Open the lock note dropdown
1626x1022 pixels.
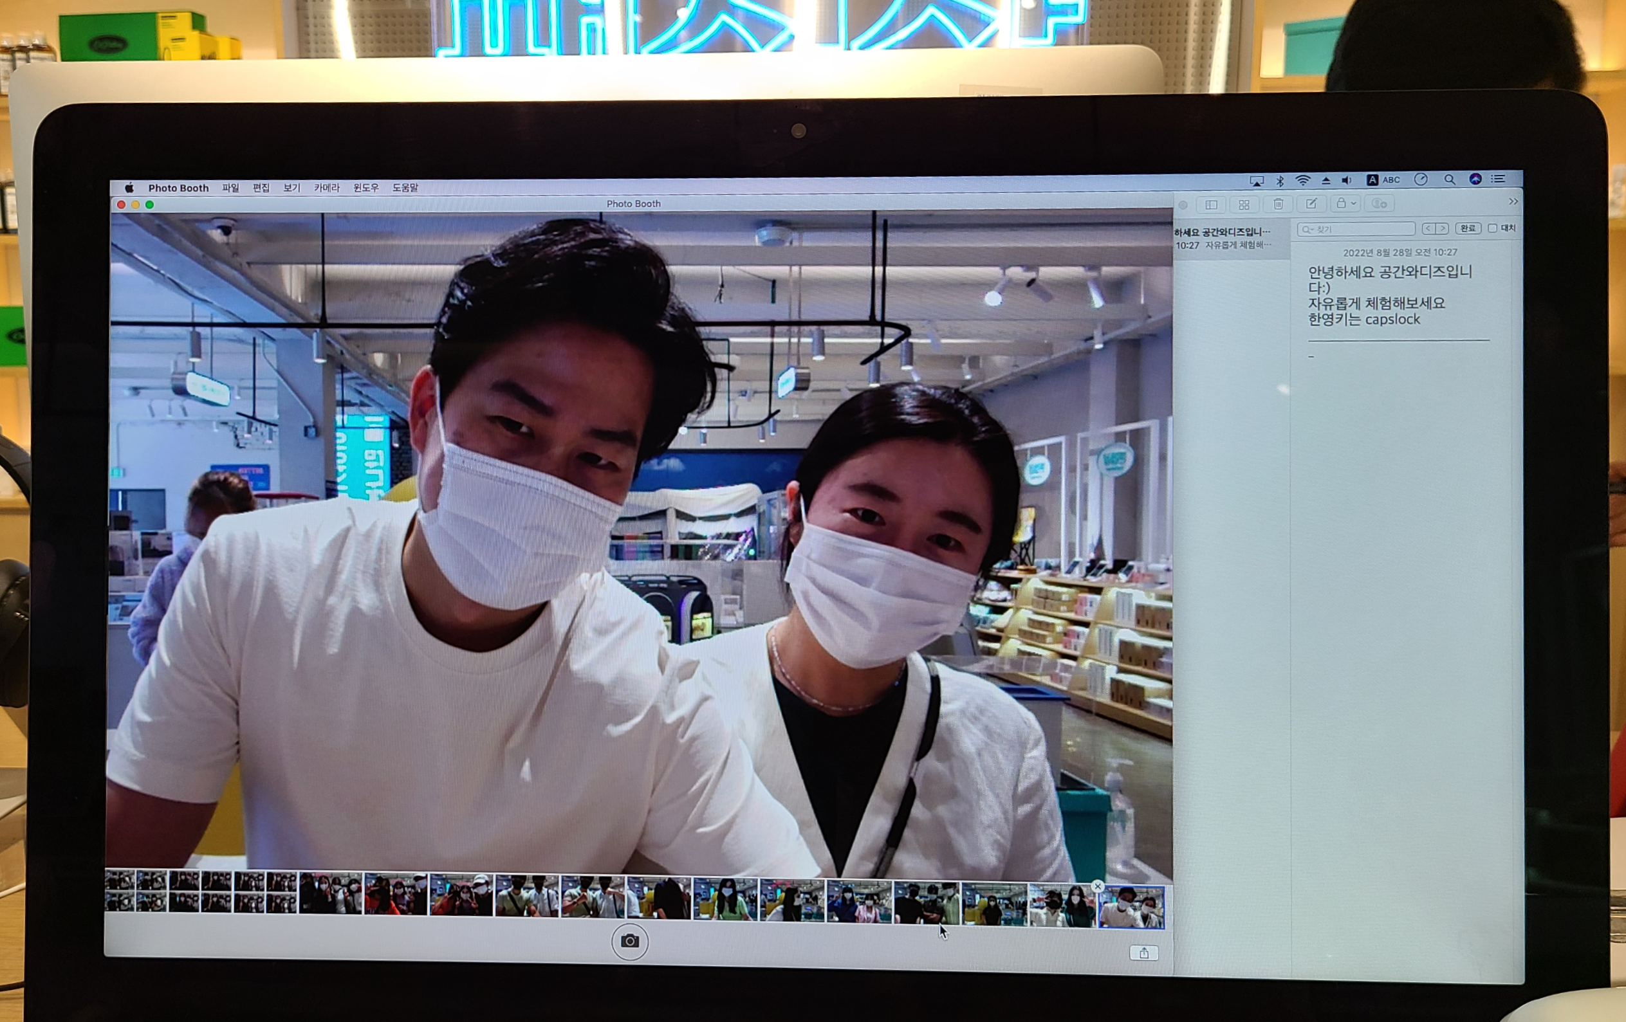coord(1345,203)
